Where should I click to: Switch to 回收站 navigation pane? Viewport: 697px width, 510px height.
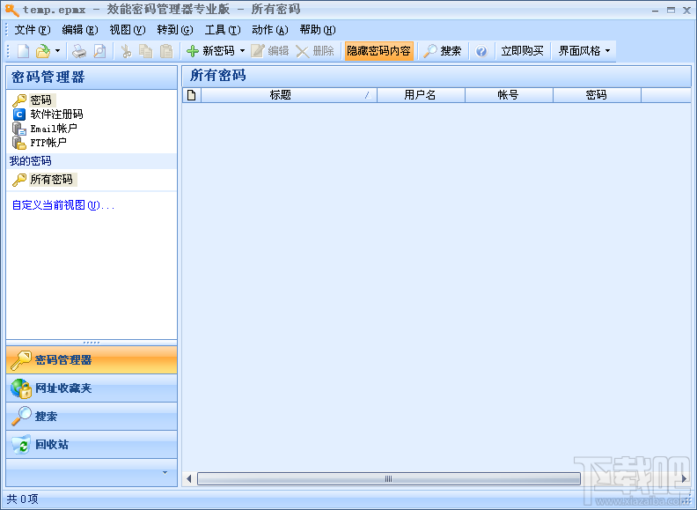(x=92, y=444)
